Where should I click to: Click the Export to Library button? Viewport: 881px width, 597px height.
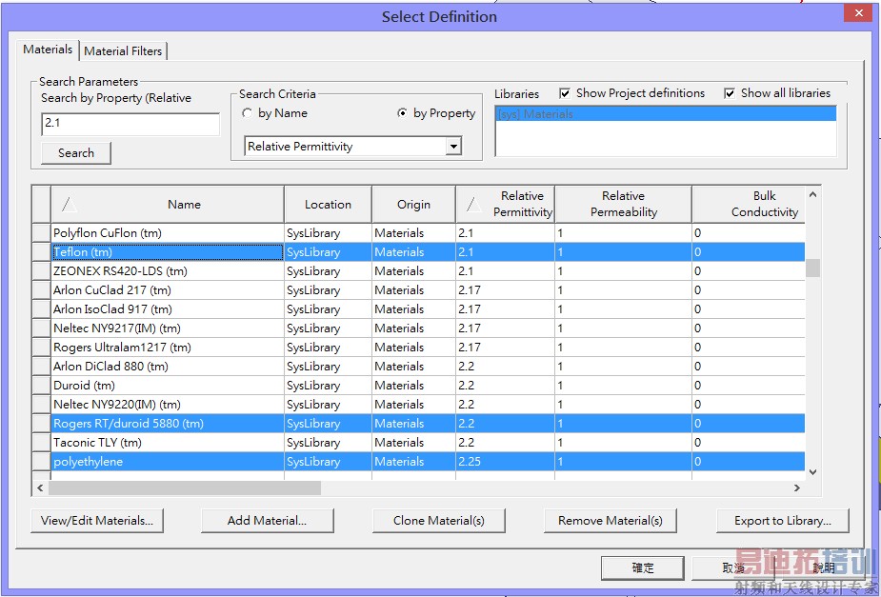(783, 521)
